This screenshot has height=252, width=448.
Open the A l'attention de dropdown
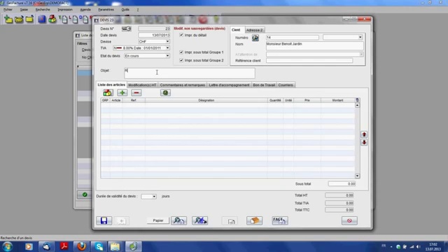(361, 55)
